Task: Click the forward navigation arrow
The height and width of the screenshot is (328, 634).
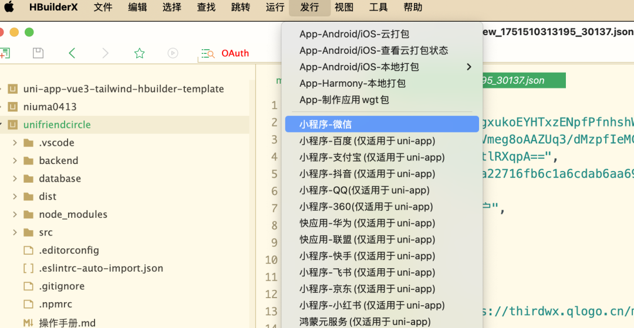Action: [106, 53]
